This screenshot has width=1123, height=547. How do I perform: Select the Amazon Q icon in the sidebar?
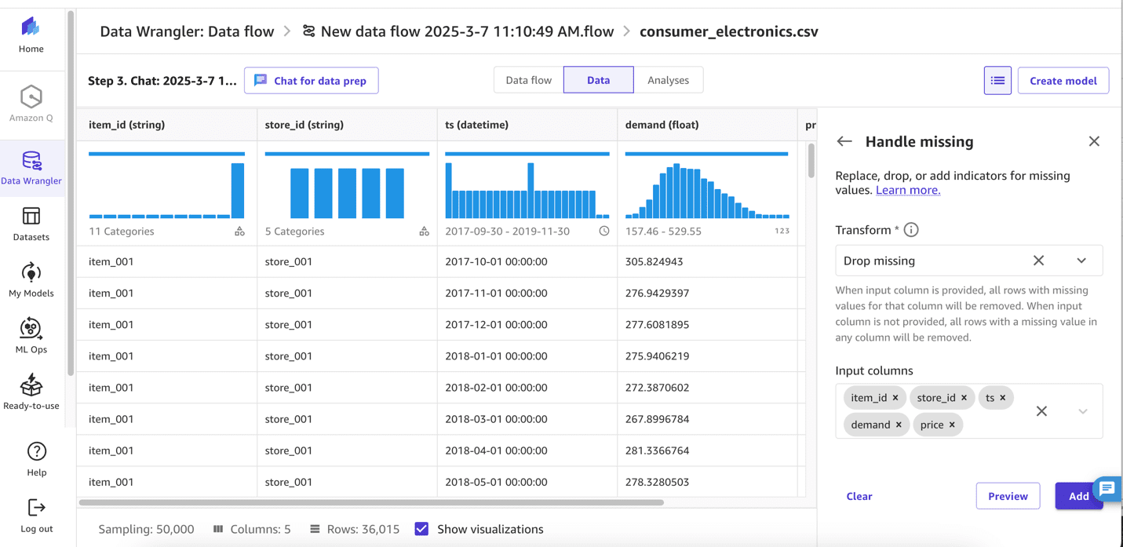pyautogui.click(x=31, y=104)
